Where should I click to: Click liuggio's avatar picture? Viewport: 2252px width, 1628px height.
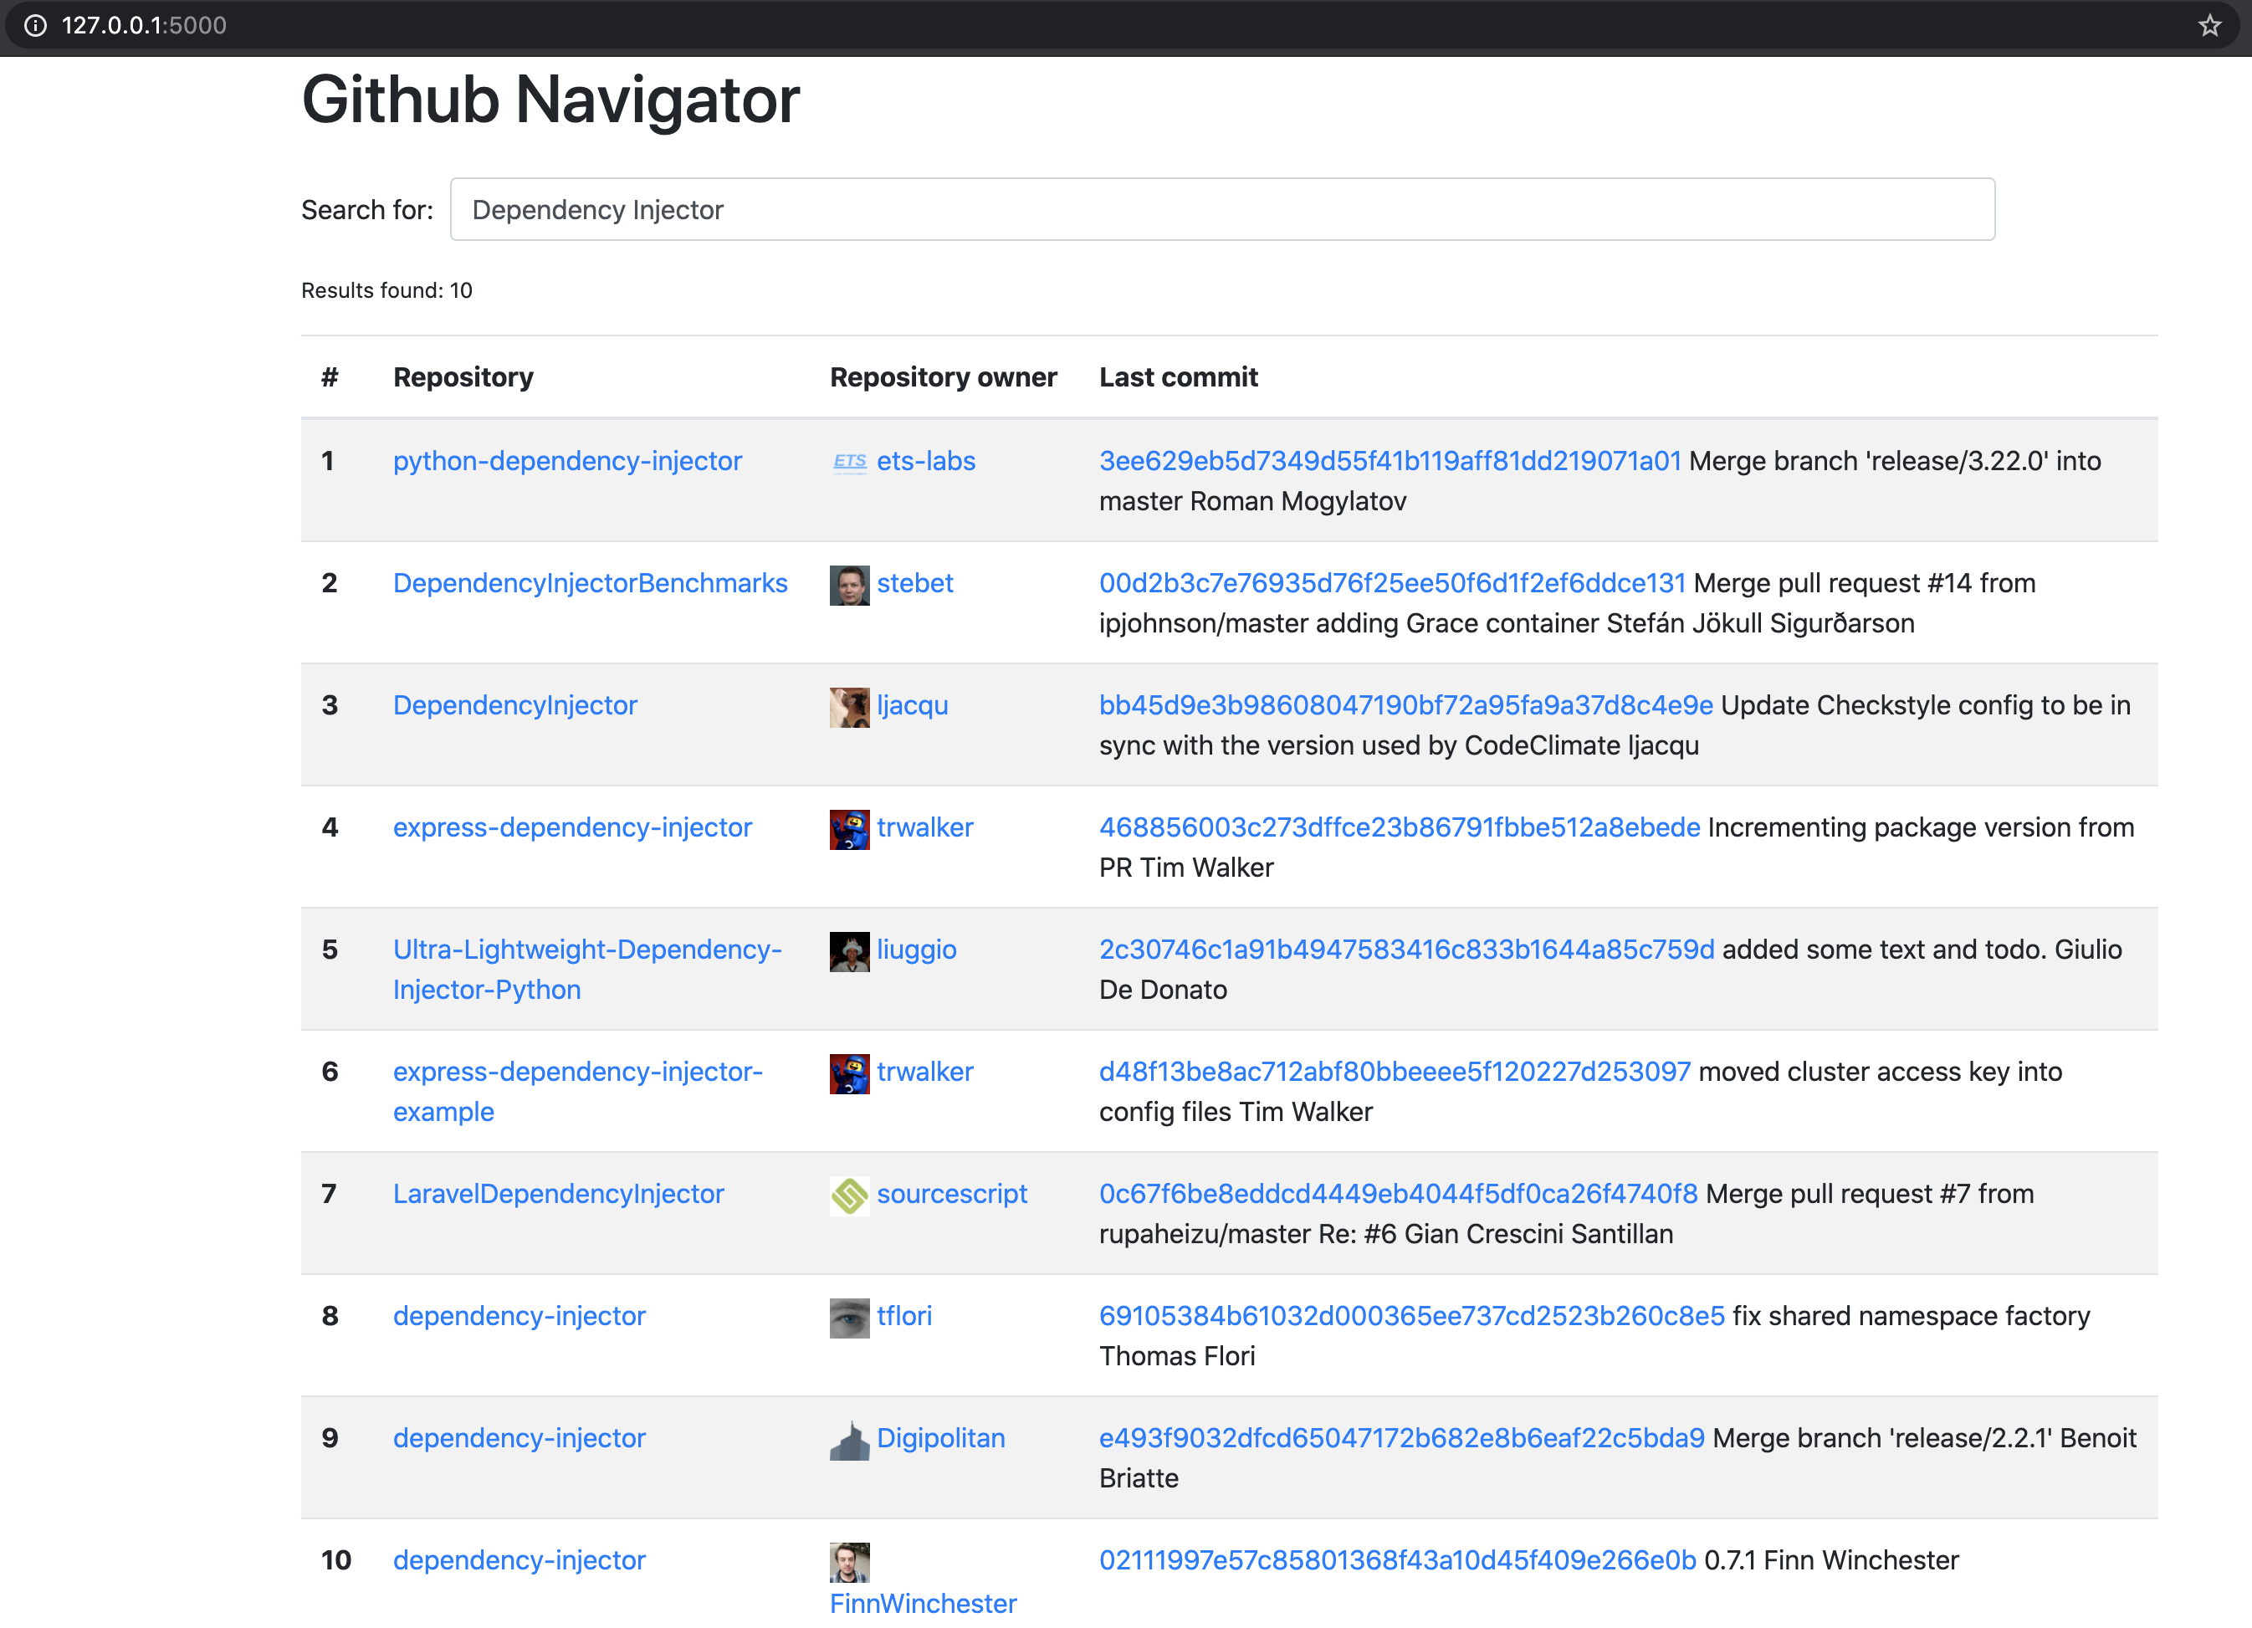pyautogui.click(x=849, y=951)
